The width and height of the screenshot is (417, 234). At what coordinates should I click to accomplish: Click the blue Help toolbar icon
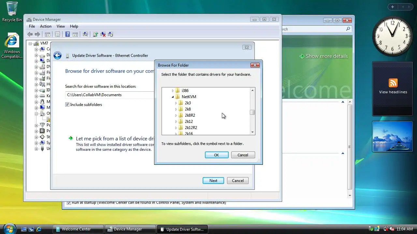pyautogui.click(x=67, y=34)
